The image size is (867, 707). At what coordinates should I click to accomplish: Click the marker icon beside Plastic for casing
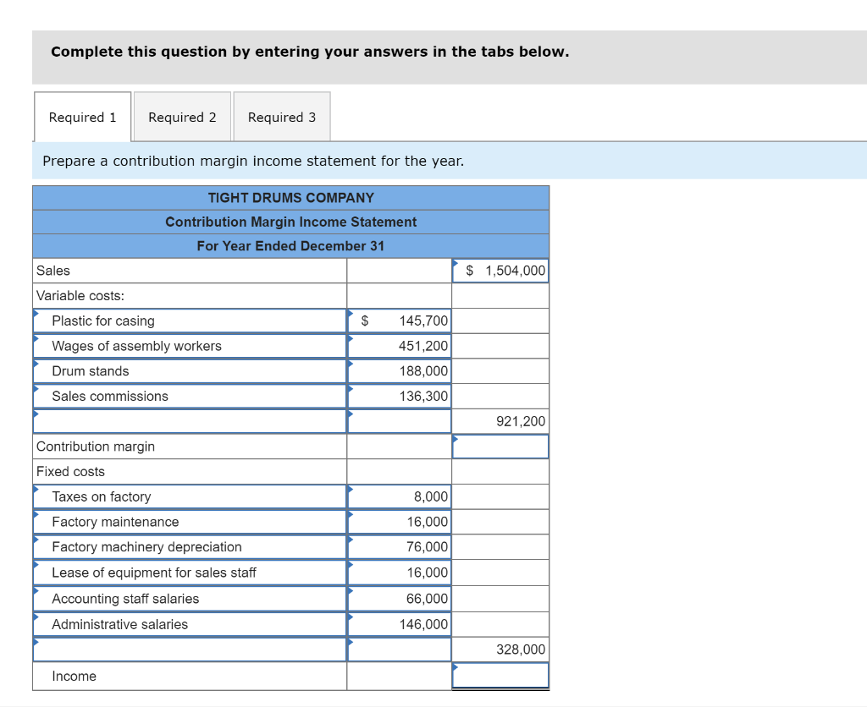[36, 315]
